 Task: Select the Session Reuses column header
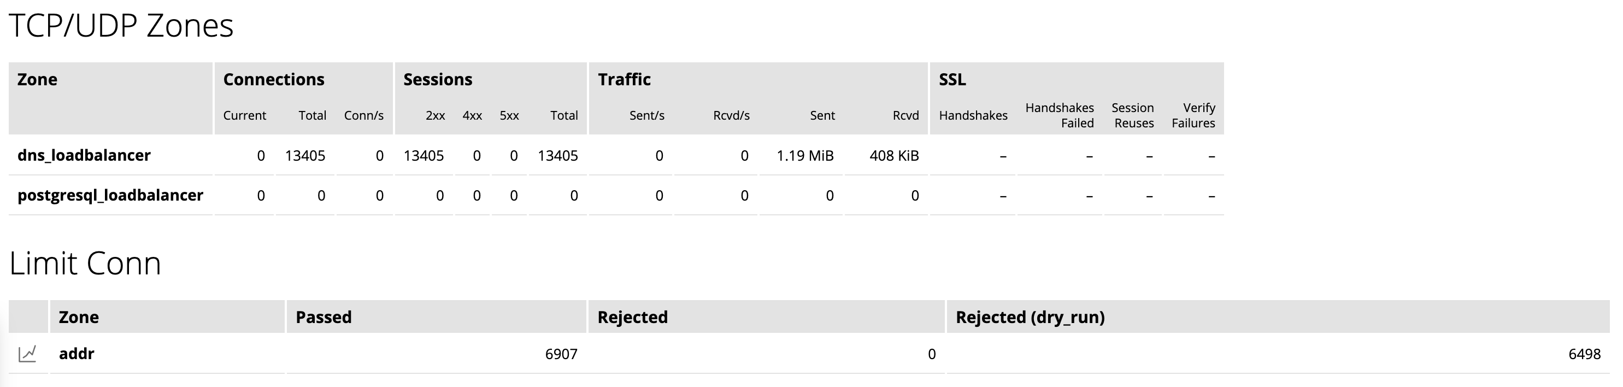pos(1132,115)
